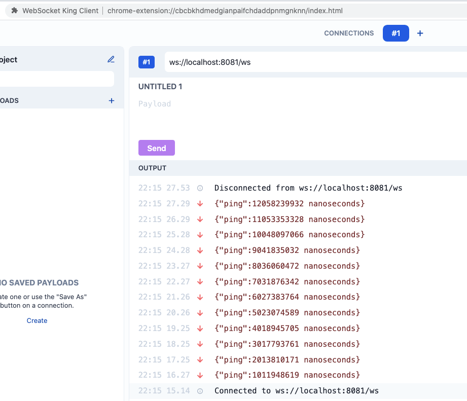Image resolution: width=467 pixels, height=401 pixels.
Task: Click the timestamp 22:15 15.14
Action: point(164,391)
